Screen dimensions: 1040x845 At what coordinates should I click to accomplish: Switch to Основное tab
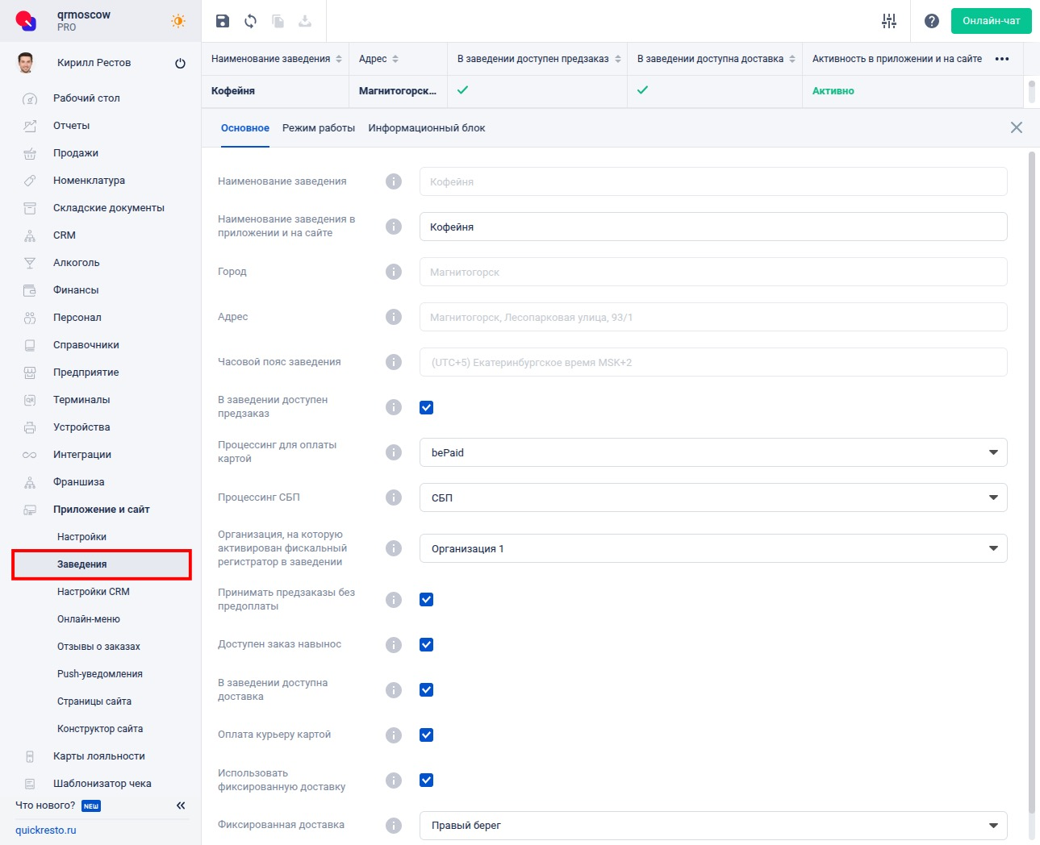pos(245,128)
